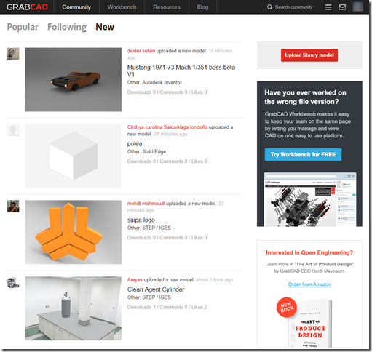Image resolution: width=372 pixels, height=352 pixels.
Task: Click Areyes' truck avatar
Action: click(x=13, y=282)
